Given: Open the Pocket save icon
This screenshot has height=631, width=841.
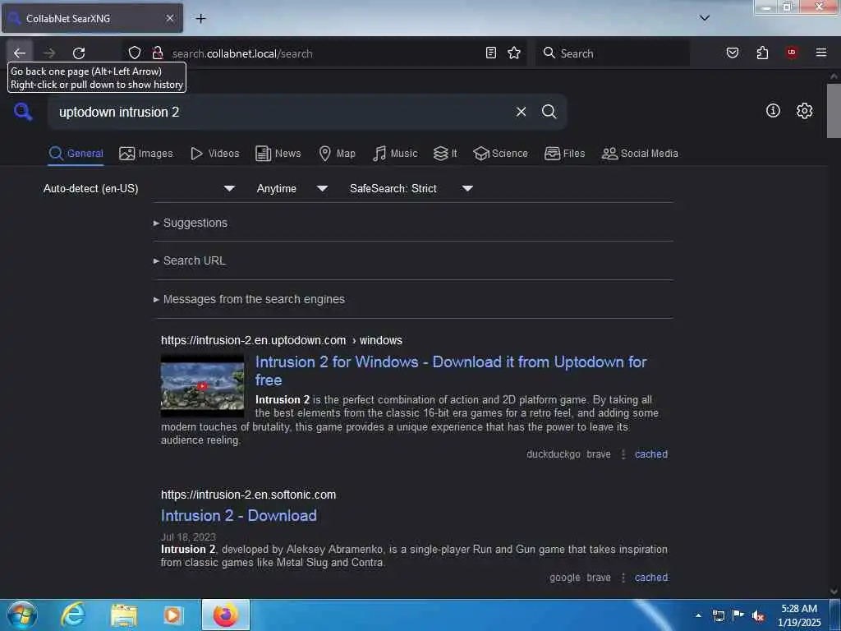Looking at the screenshot, I should pyautogui.click(x=733, y=53).
